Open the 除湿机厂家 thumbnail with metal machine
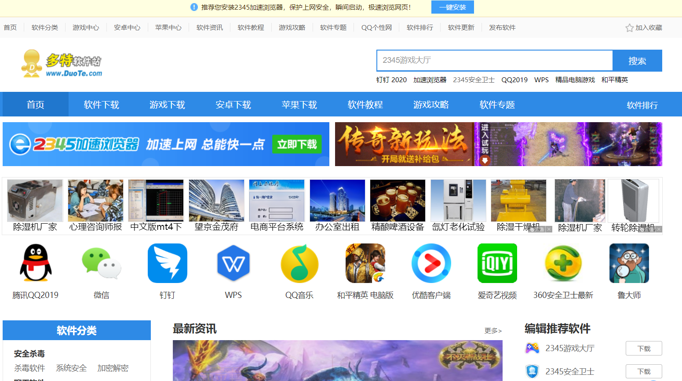Image resolution: width=682 pixels, height=381 pixels. click(35, 200)
